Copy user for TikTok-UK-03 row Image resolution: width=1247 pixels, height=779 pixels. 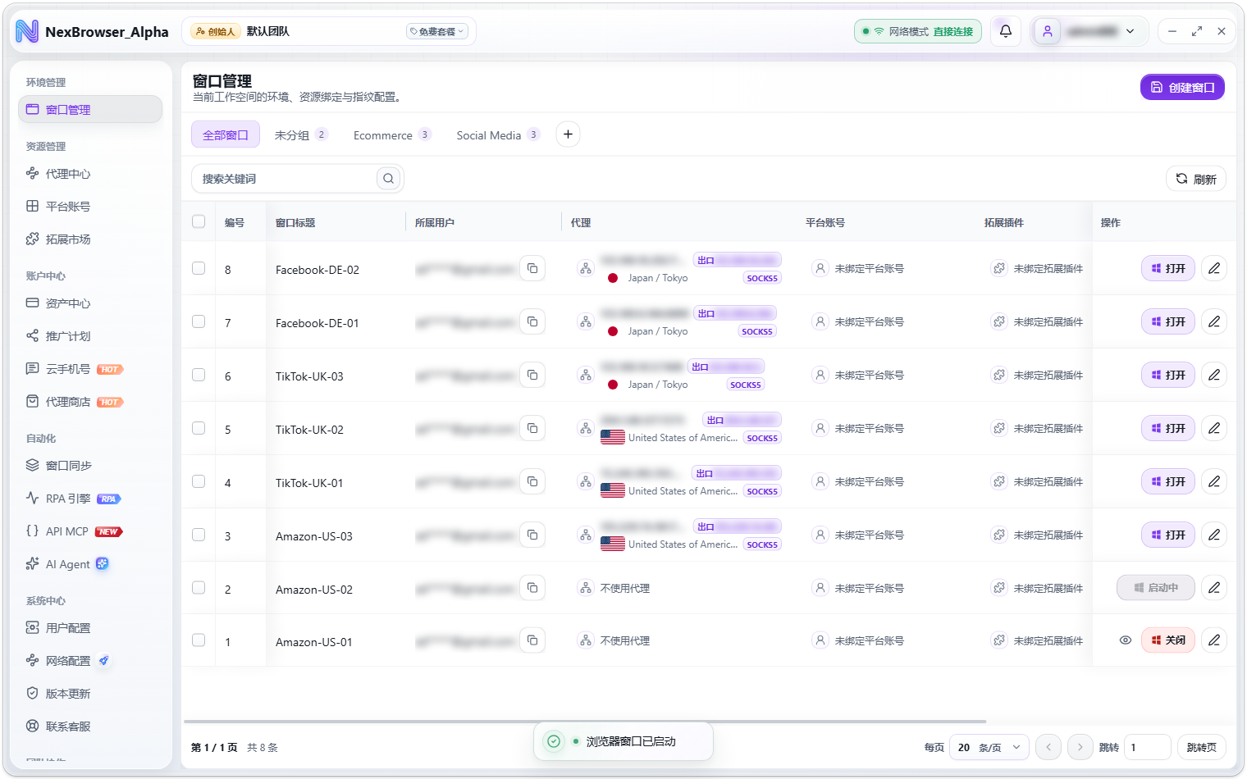[x=532, y=375]
